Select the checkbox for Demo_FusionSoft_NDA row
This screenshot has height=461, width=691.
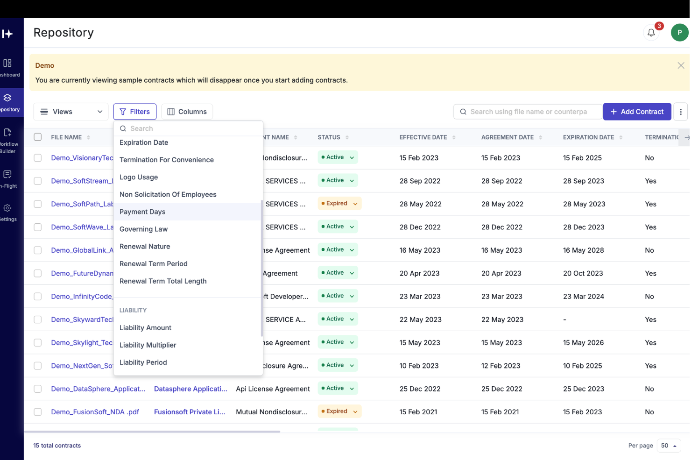(37, 411)
